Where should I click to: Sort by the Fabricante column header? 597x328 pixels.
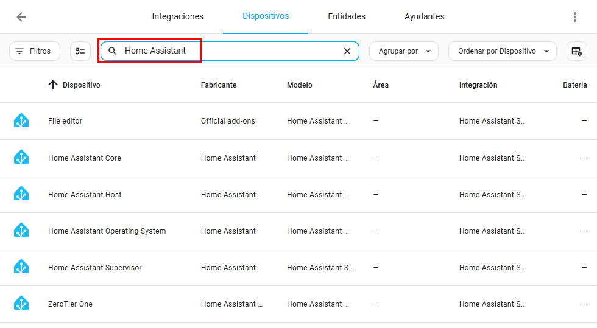click(x=219, y=85)
